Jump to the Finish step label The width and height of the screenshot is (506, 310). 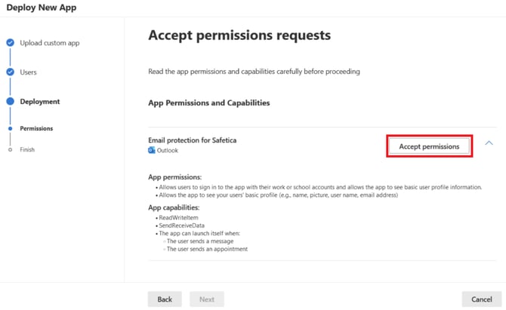pos(27,149)
